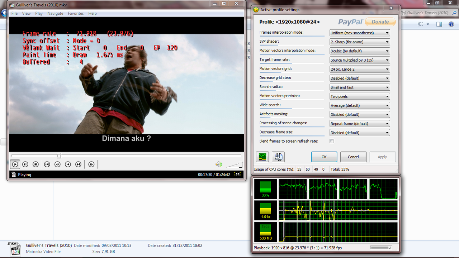459x258 pixels.
Task: Click the MKV file thumbnail in details pane
Action: point(15,249)
